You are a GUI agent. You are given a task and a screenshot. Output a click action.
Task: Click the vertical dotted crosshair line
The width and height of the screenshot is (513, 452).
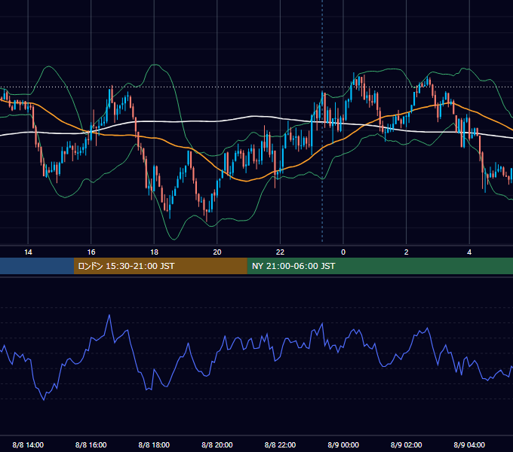(322, 121)
